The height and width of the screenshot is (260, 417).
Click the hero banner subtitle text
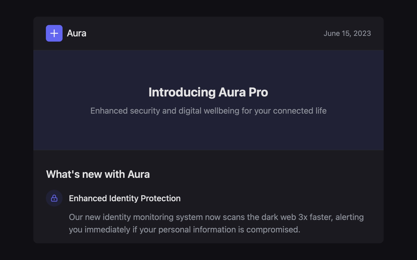pos(208,110)
